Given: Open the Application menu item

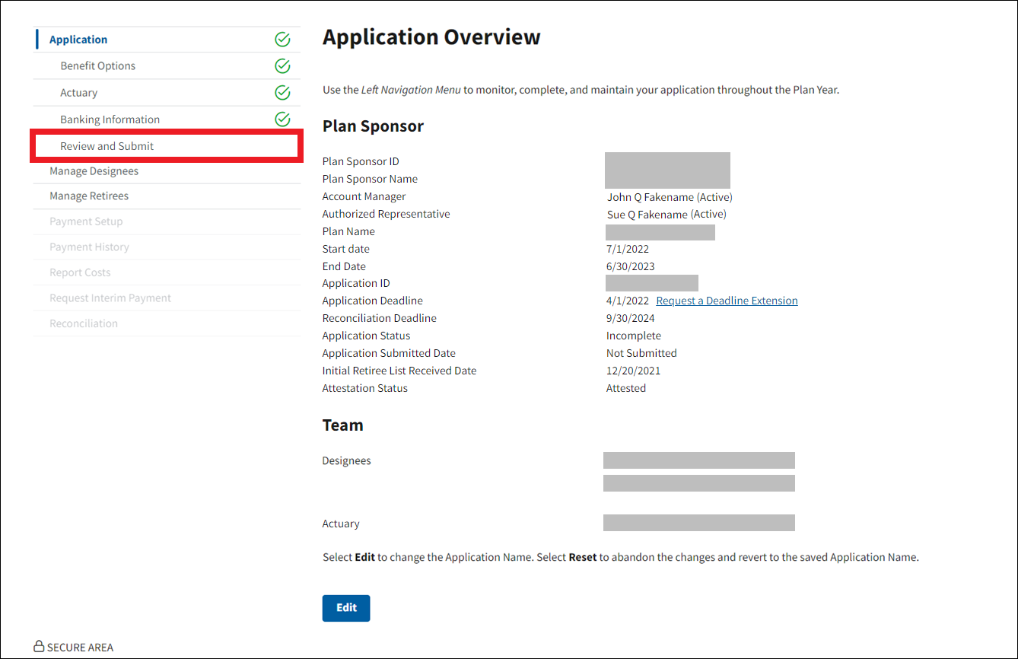Looking at the screenshot, I should pyautogui.click(x=78, y=40).
